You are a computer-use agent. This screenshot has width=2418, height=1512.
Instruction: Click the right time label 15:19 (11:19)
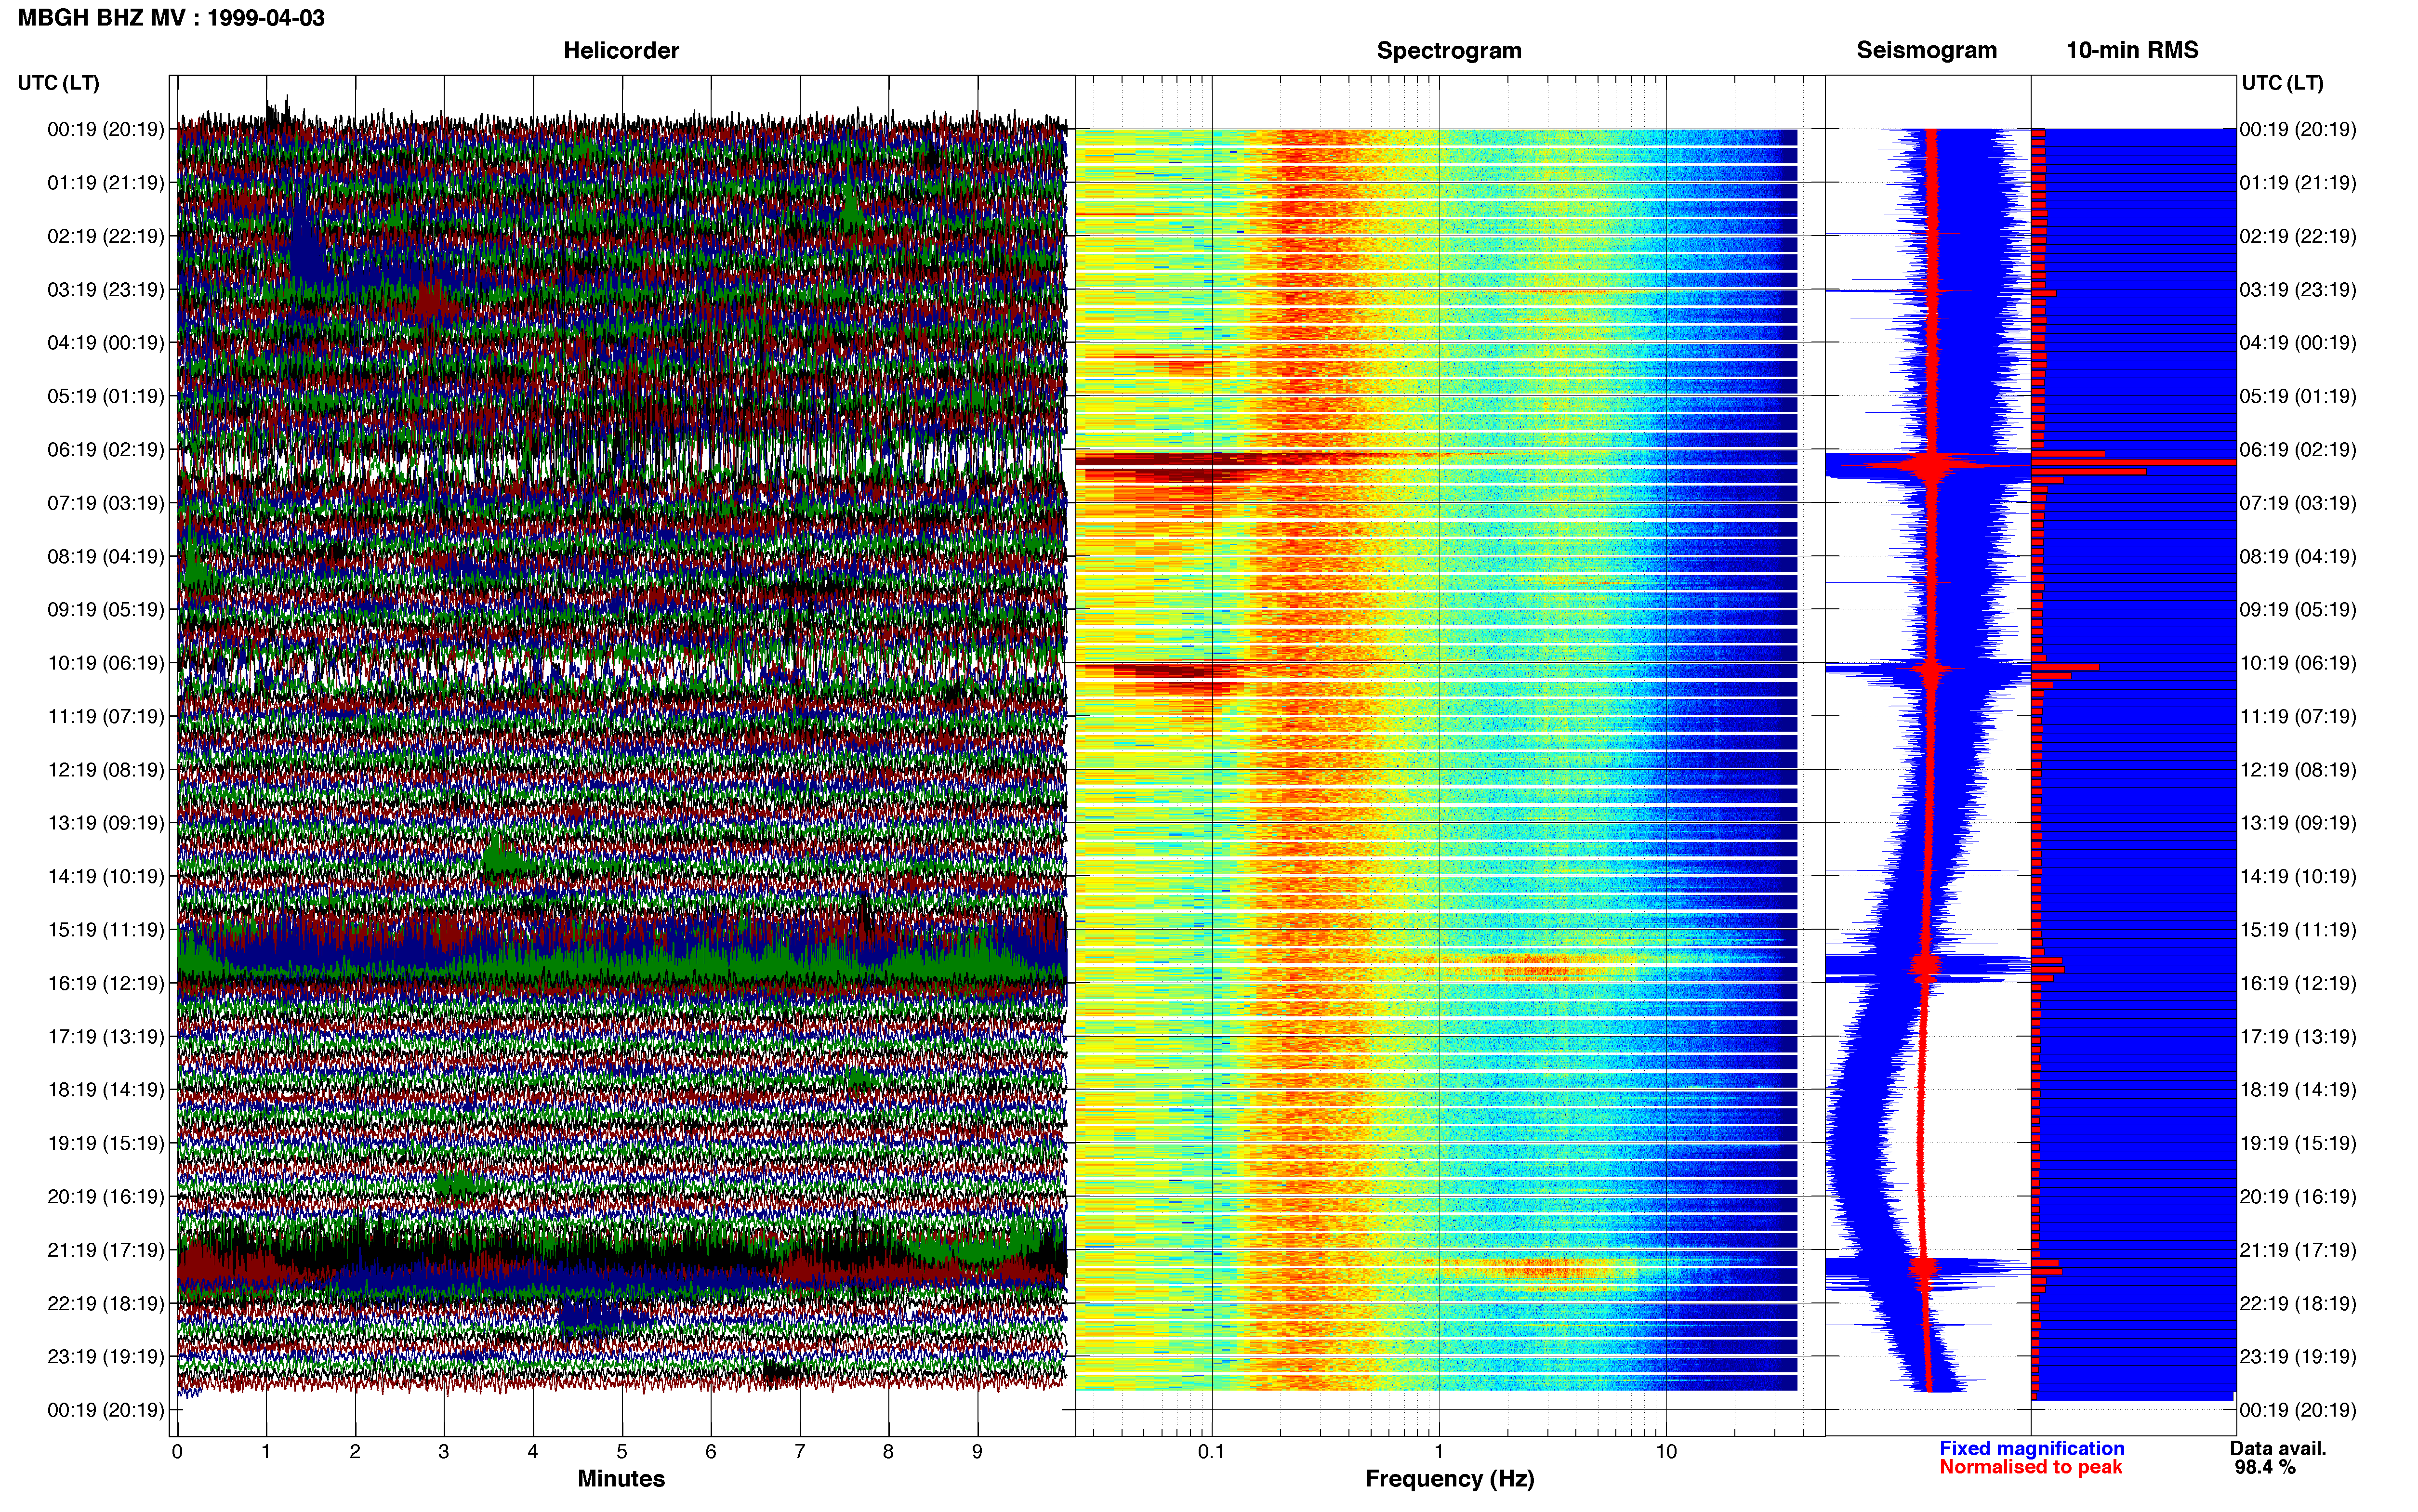coord(2298,930)
